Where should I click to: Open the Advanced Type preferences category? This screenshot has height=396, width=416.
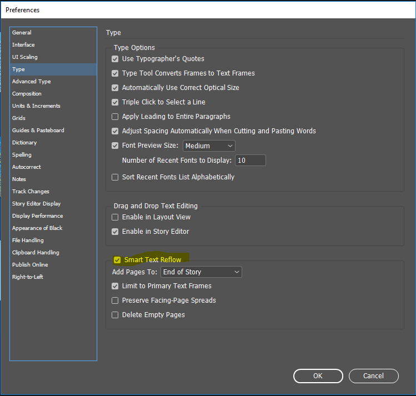pos(32,82)
